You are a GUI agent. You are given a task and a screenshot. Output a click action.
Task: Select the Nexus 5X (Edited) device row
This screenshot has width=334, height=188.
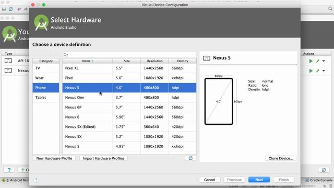pyautogui.click(x=129, y=127)
